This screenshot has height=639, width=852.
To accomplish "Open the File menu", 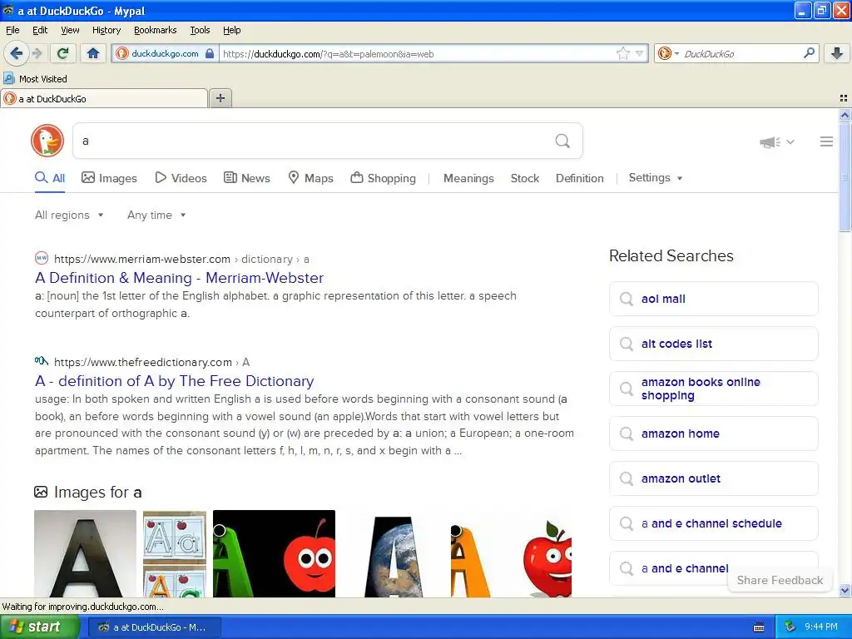I will coord(12,30).
